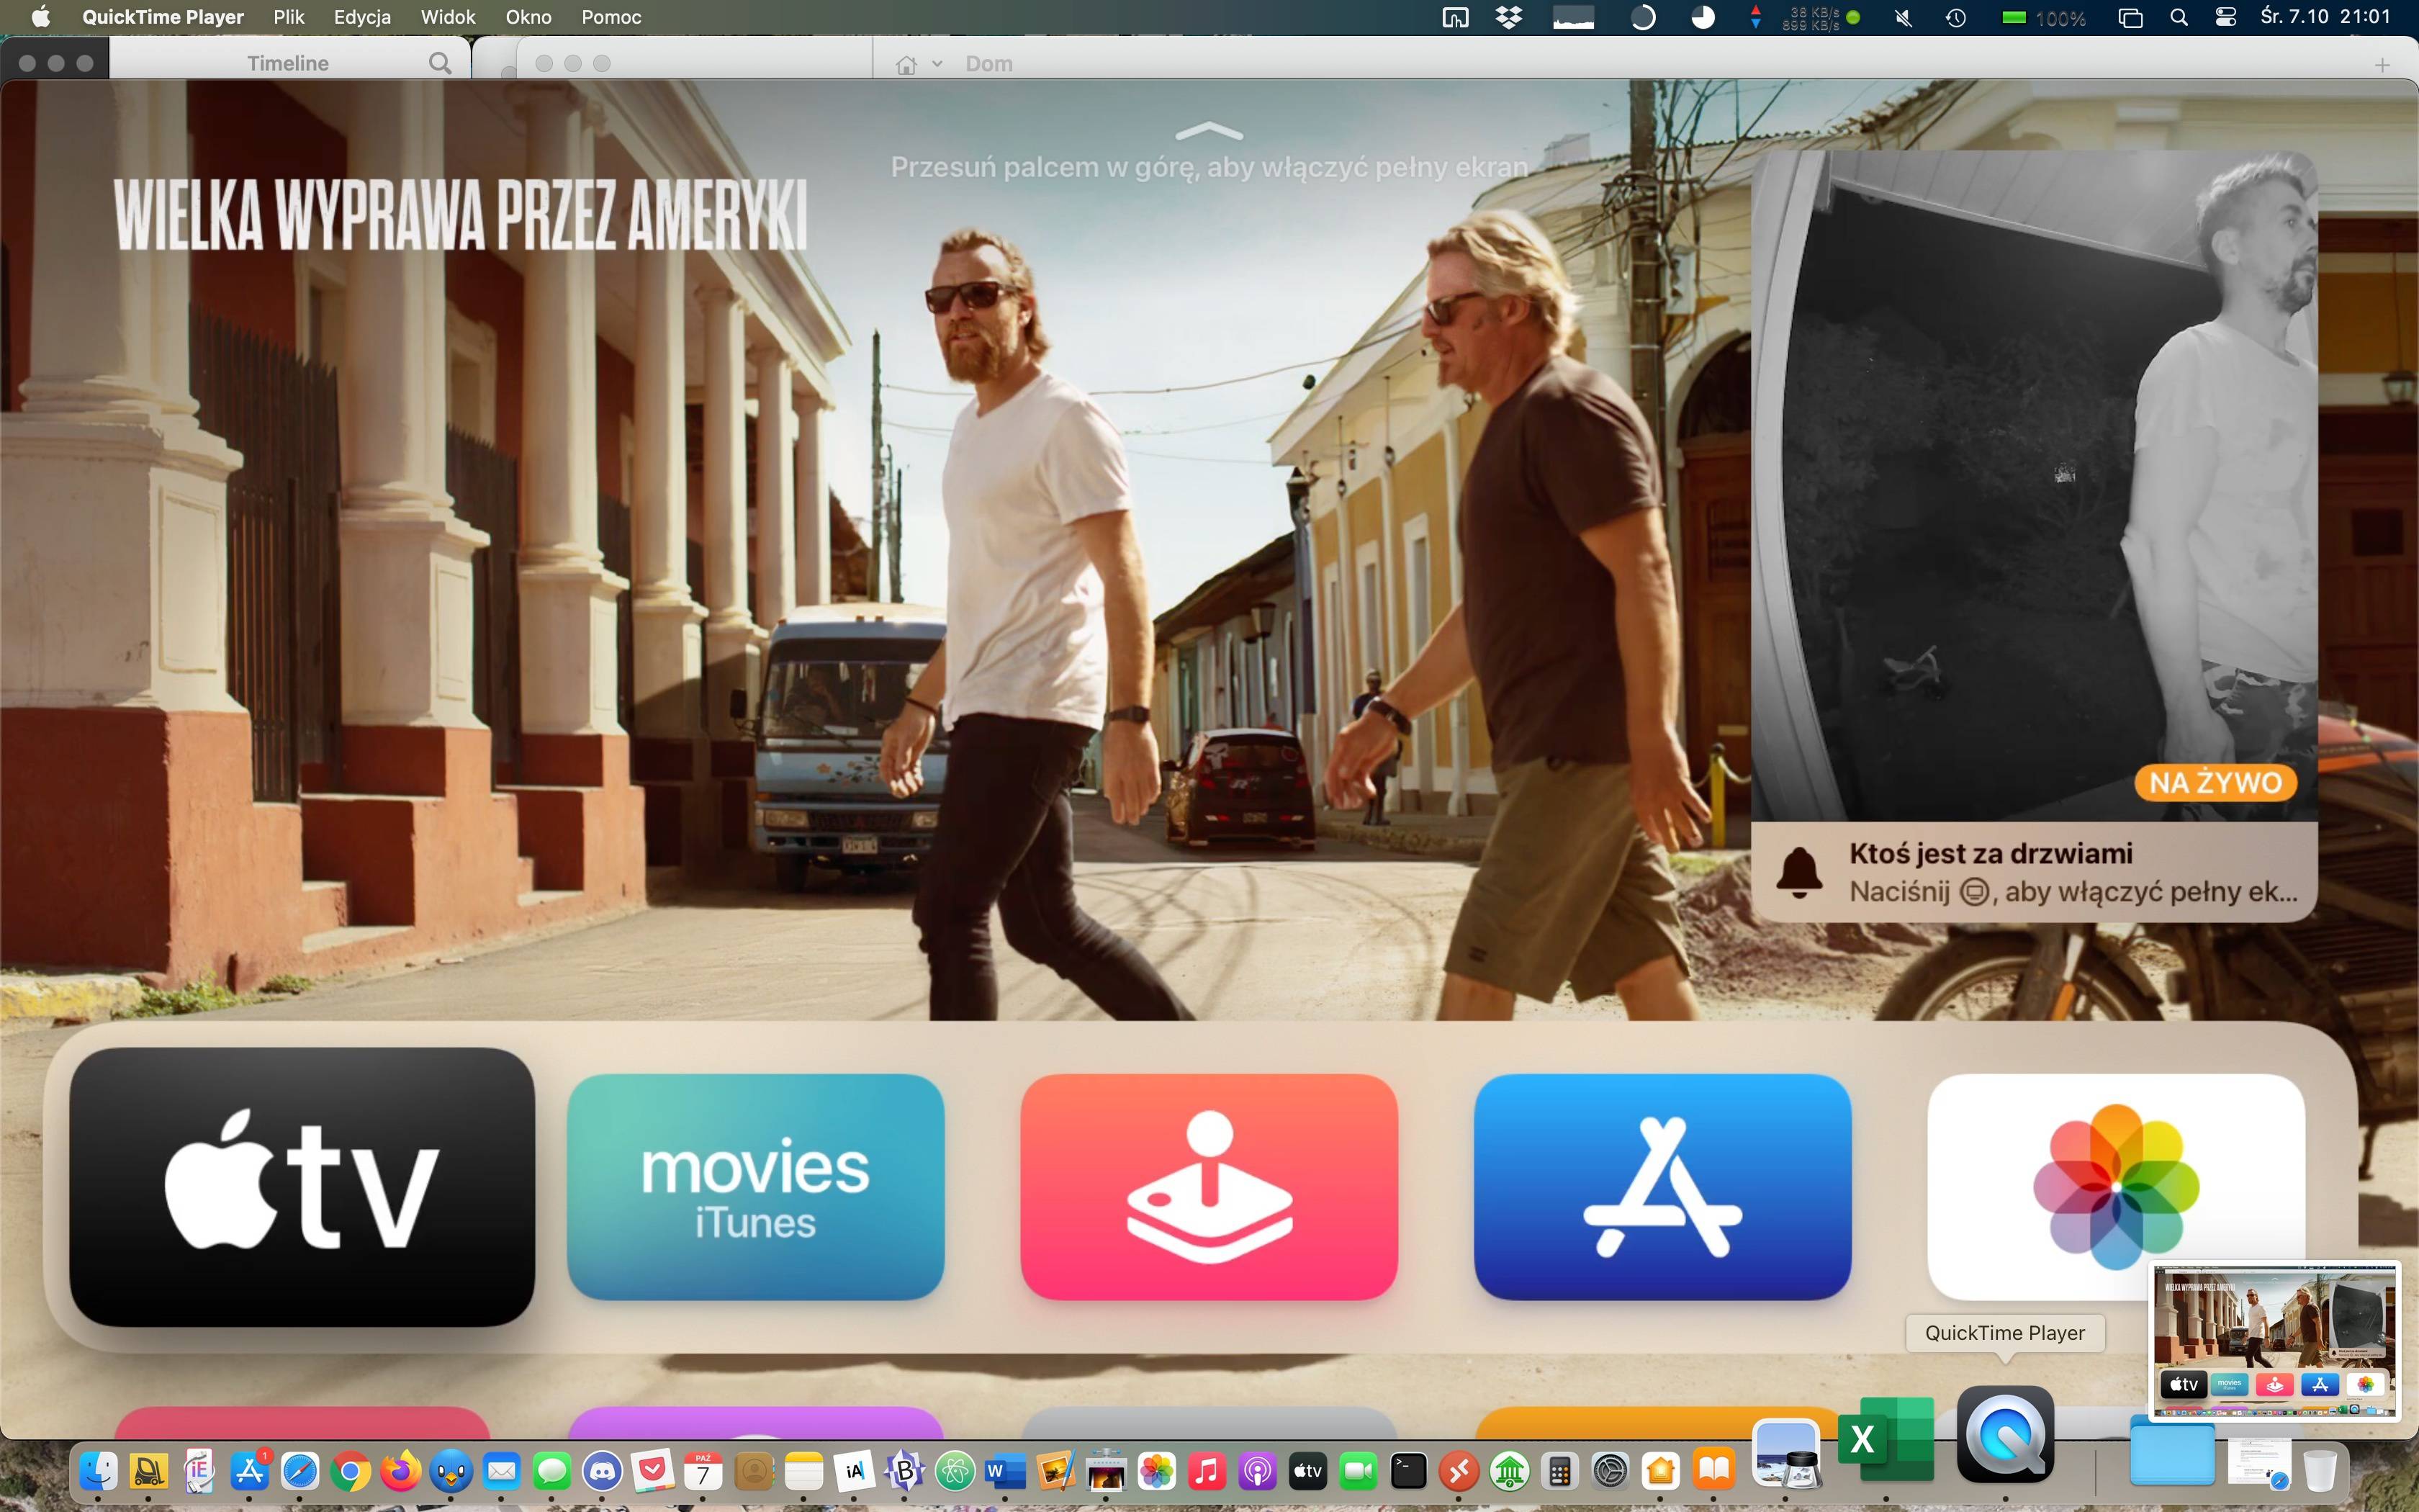This screenshot has width=2419, height=1512.
Task: Open the Photos tile on tvOS
Action: pos(2116,1187)
